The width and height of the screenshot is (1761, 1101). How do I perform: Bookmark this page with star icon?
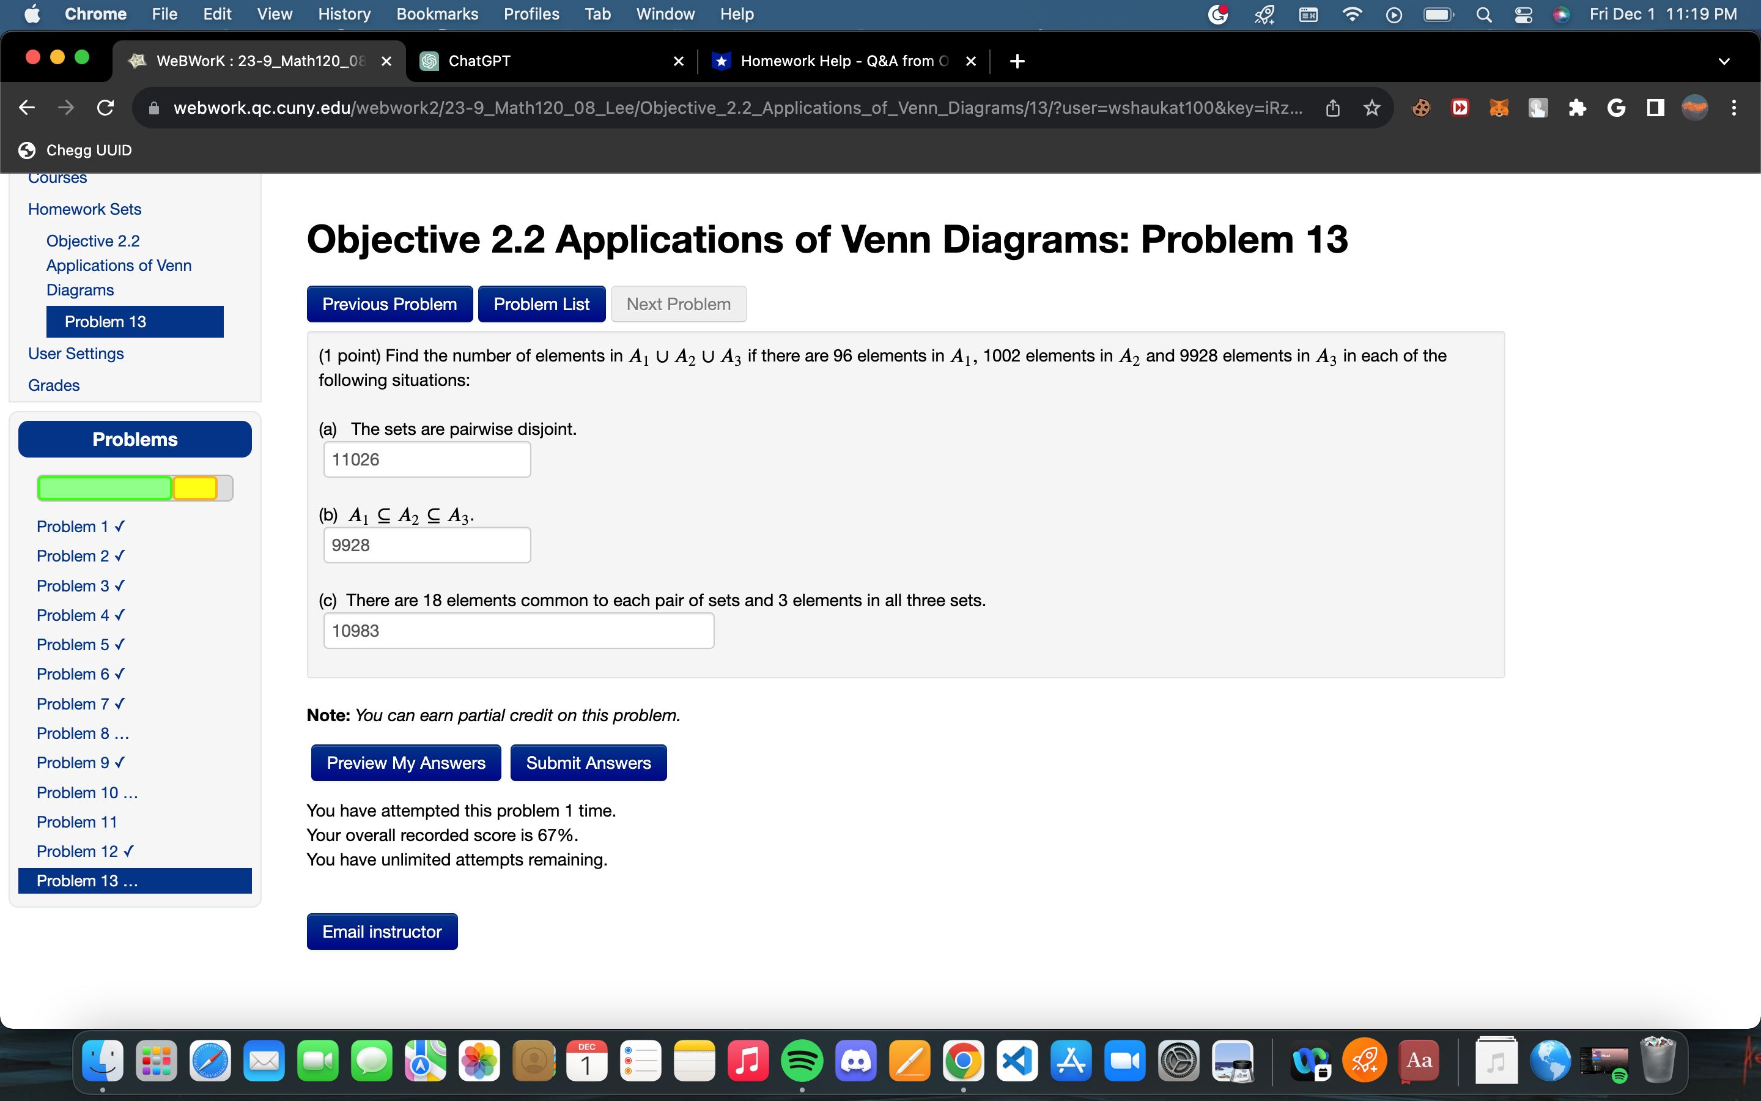tap(1372, 108)
